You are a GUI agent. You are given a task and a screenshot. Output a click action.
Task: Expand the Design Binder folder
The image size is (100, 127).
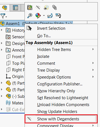coord(2,43)
